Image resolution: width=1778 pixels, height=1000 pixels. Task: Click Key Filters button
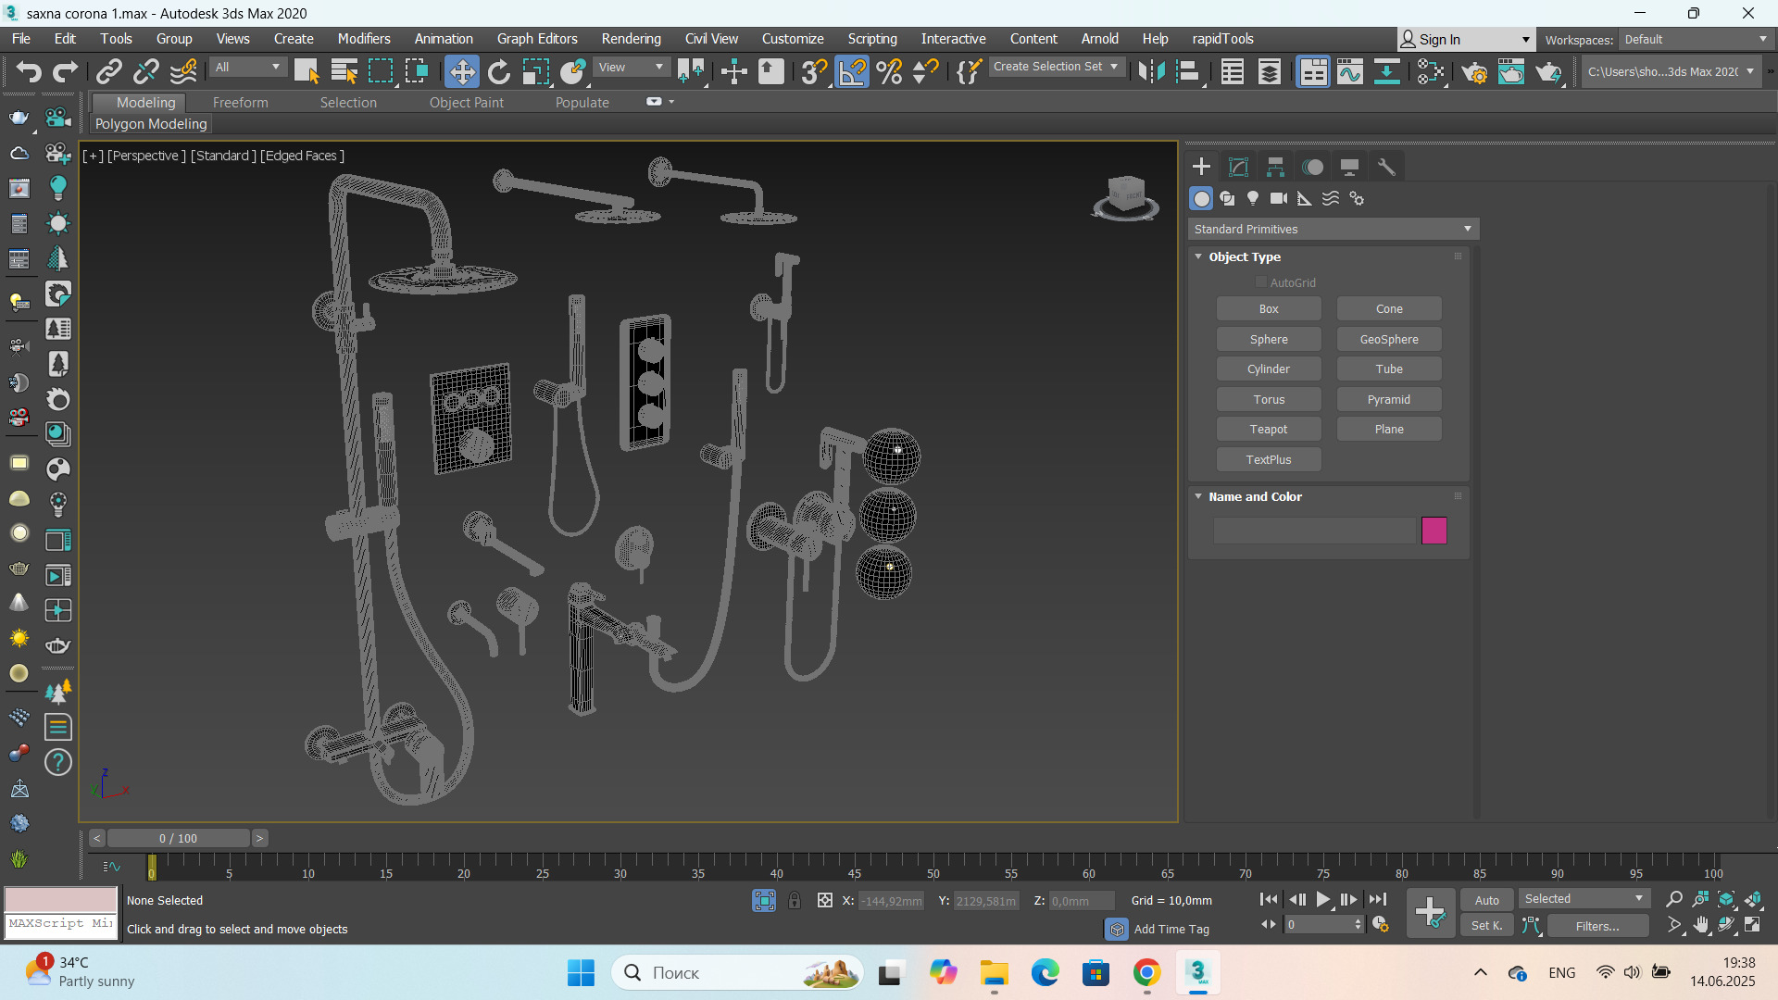point(1597,926)
